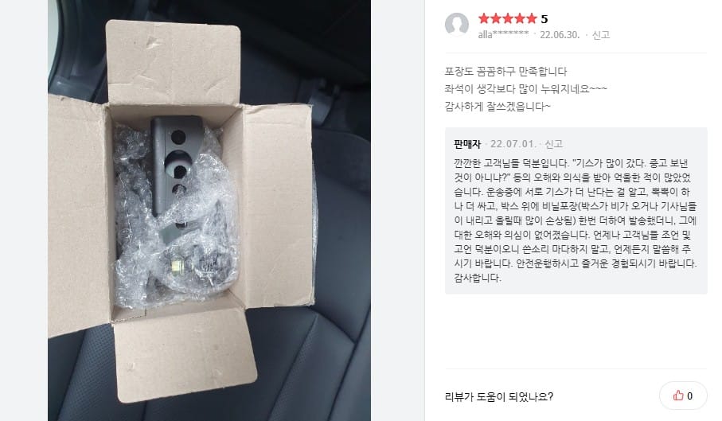Click the thumbs-up helpful icon
This screenshot has height=421, width=722.
pyautogui.click(x=677, y=396)
